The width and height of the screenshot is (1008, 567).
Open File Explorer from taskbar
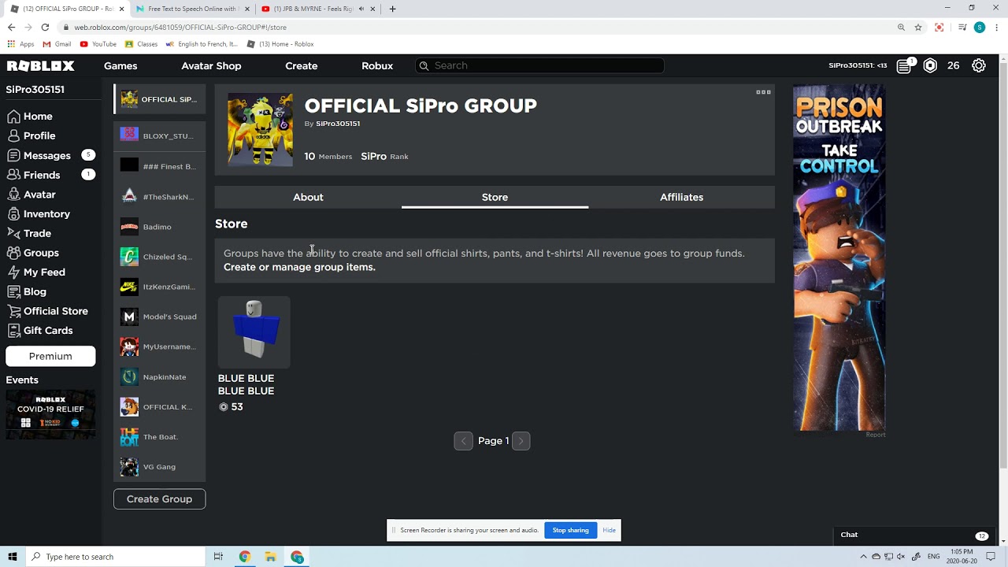click(x=270, y=557)
